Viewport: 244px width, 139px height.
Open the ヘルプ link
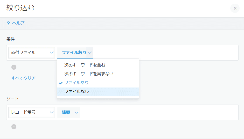tap(18, 23)
